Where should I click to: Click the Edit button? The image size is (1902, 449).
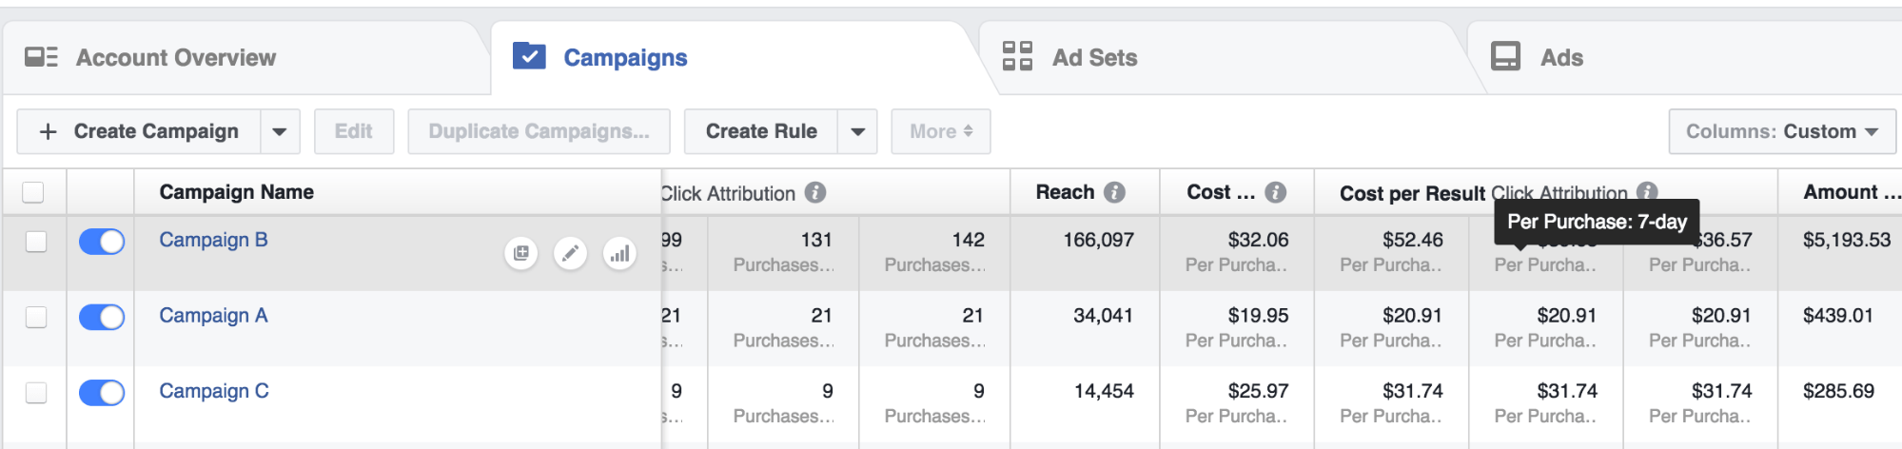click(354, 131)
